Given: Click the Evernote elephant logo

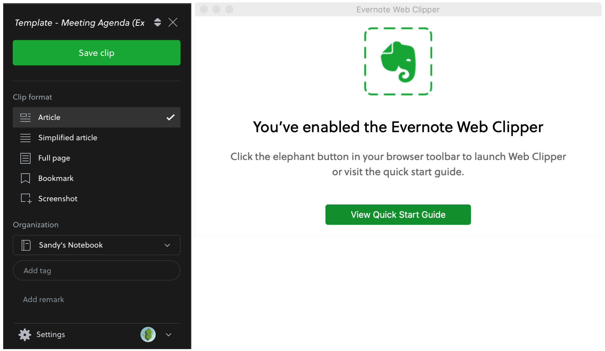Looking at the screenshot, I should (x=398, y=62).
